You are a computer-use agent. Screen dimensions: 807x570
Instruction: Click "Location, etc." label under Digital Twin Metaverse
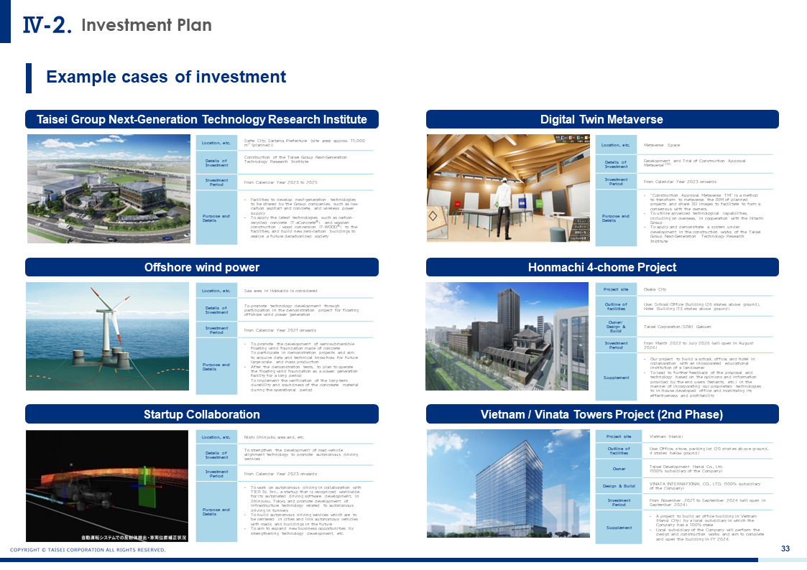coord(616,145)
